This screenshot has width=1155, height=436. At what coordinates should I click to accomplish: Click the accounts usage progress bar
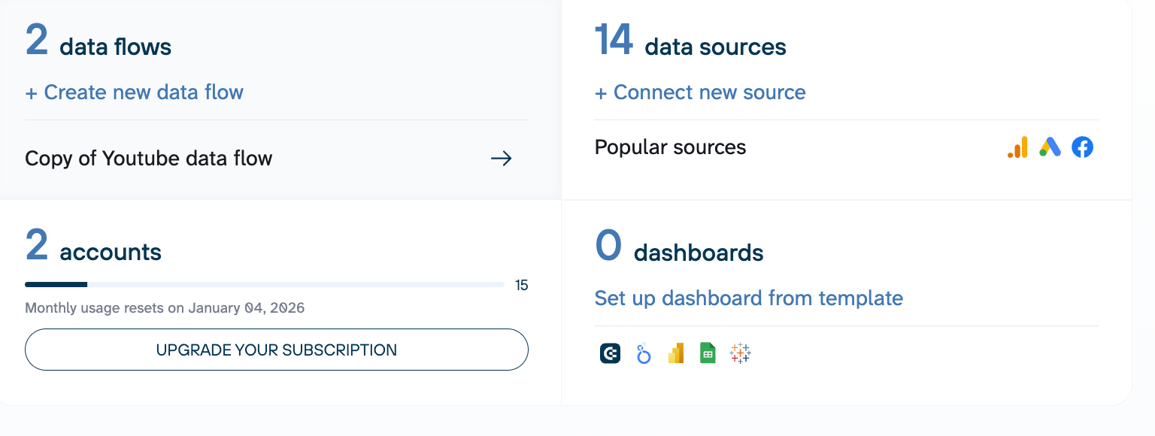pos(264,285)
